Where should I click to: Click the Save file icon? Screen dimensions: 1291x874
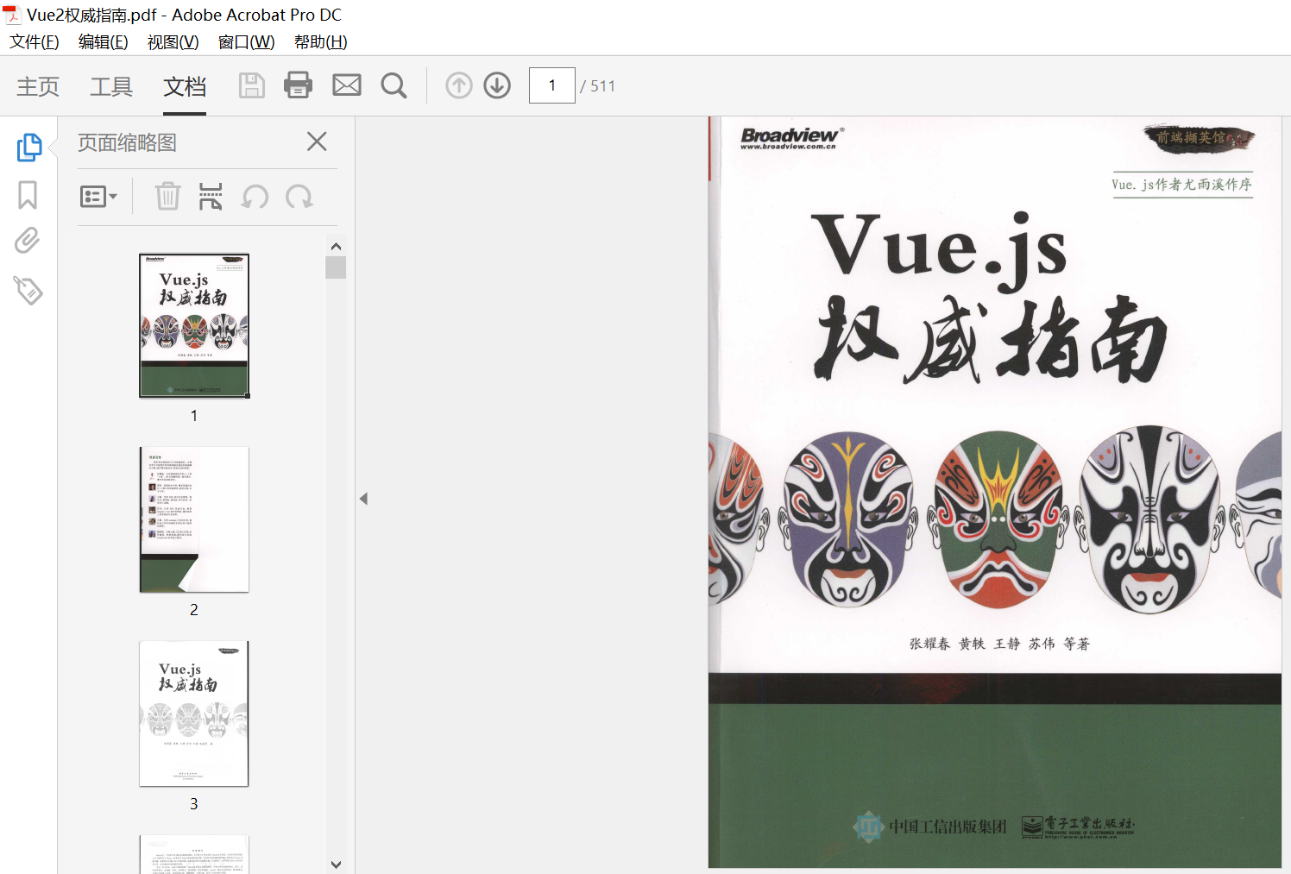pyautogui.click(x=251, y=85)
